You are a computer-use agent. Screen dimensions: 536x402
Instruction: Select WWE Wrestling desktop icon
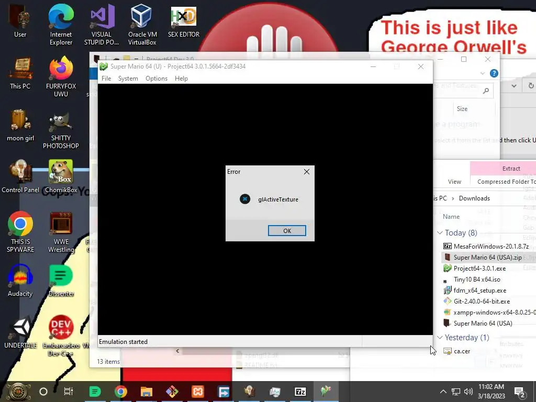coord(61,232)
